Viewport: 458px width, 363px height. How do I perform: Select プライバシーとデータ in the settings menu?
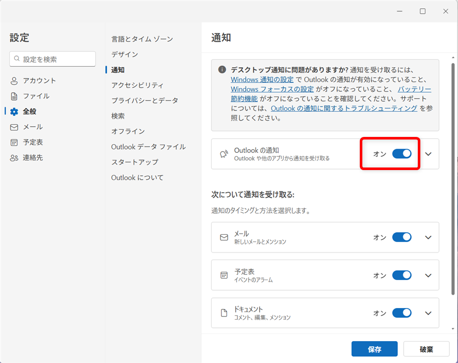[145, 101]
